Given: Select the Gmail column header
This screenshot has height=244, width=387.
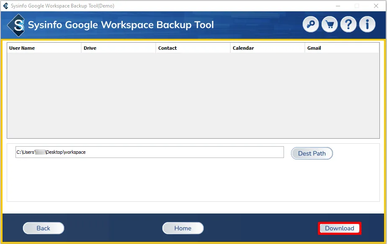Looking at the screenshot, I should [x=342, y=48].
